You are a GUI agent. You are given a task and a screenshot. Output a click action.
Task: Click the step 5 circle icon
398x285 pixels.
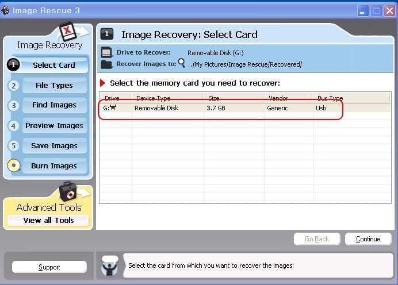coord(14,146)
